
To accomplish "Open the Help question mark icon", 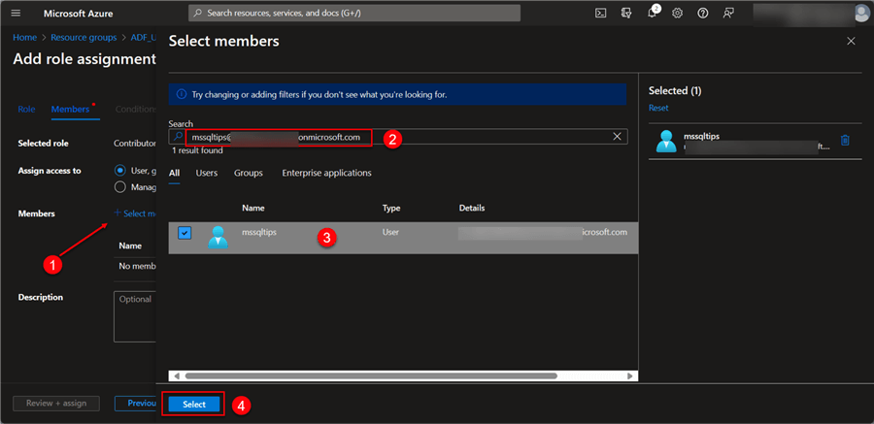I will point(703,14).
